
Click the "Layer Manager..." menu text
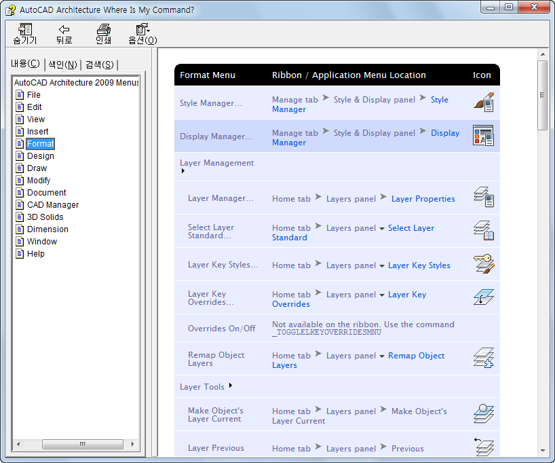pos(221,198)
